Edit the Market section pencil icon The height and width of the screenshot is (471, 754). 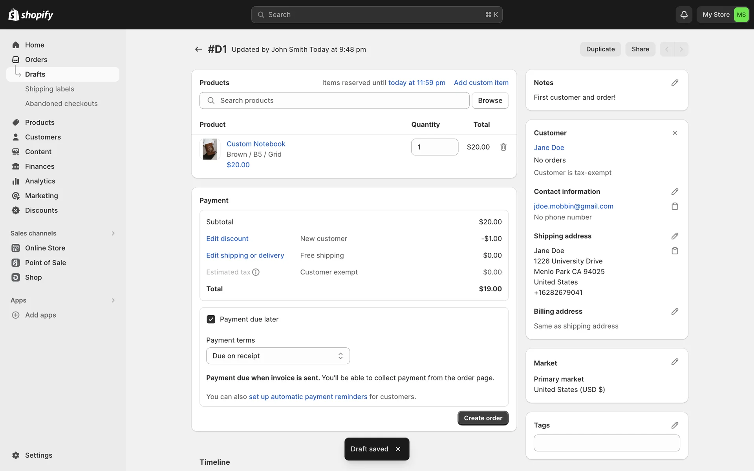(x=674, y=362)
